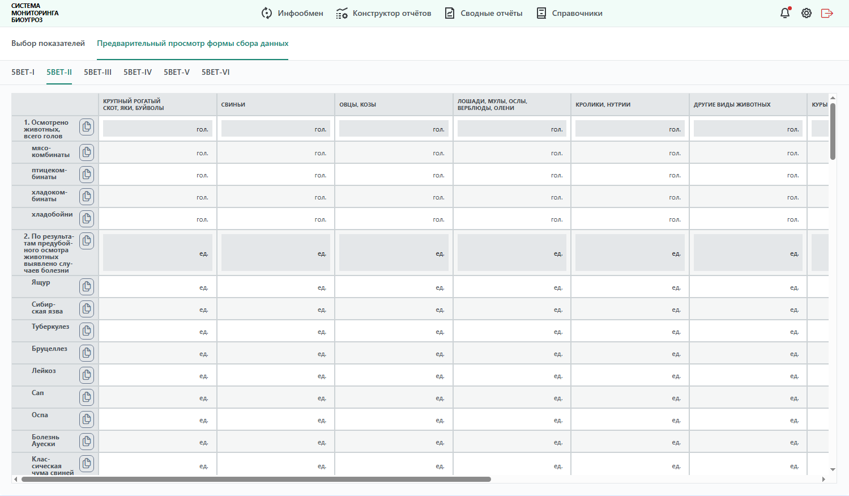Click the 'Болезнь Ауески' row label
This screenshot has height=496, width=849.
(x=45, y=440)
